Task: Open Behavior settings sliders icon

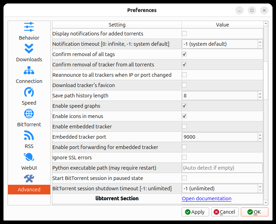Action: click(x=29, y=27)
